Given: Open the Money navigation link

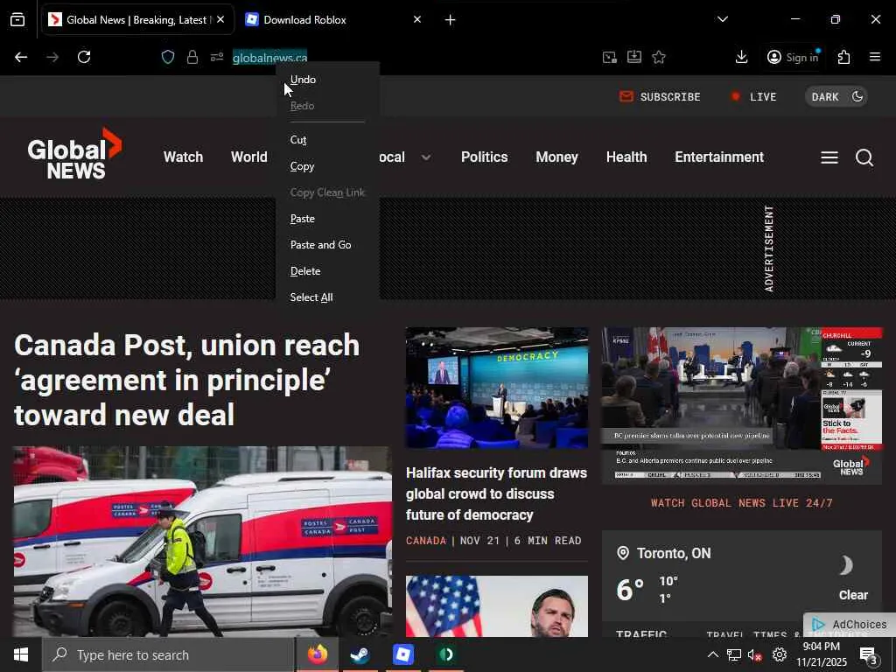Looking at the screenshot, I should click(x=557, y=157).
